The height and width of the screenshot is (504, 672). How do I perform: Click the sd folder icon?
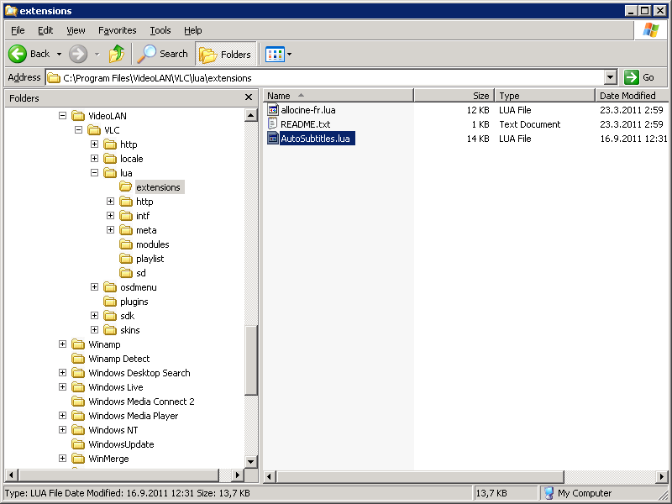125,273
